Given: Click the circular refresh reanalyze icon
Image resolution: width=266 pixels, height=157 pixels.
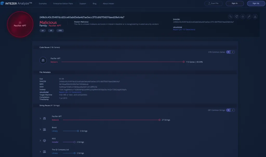Looking at the screenshot, I should [237, 17].
